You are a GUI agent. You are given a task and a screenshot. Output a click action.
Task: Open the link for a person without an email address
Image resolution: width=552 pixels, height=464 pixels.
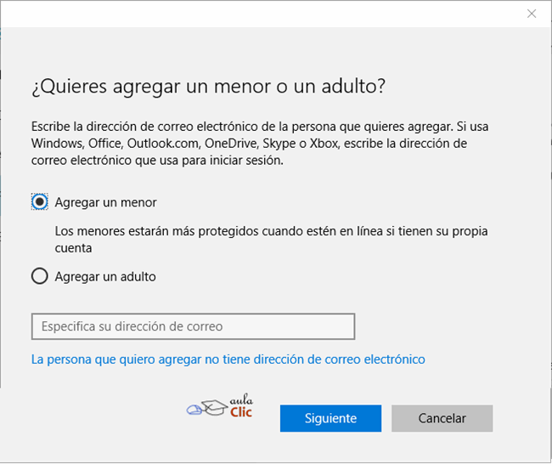(x=228, y=359)
